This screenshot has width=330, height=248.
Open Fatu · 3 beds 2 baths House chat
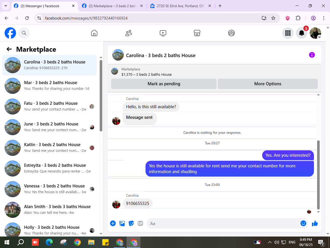(49, 106)
